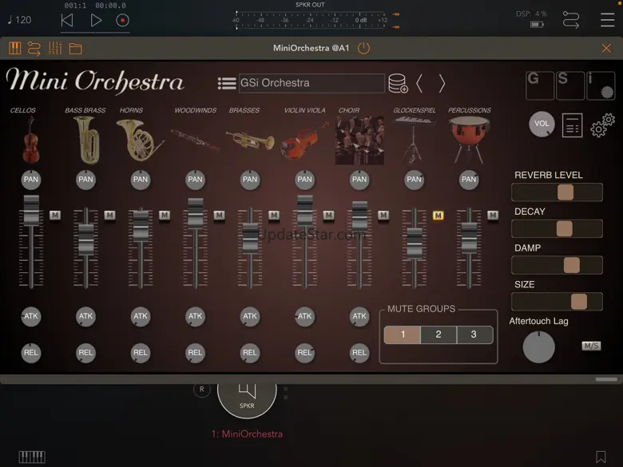Select the Violin Viola image
The height and width of the screenshot is (467, 623).
(x=305, y=140)
